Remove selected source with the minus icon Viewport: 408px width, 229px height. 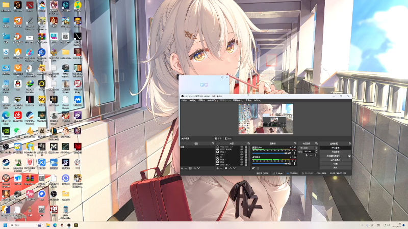tap(221, 168)
